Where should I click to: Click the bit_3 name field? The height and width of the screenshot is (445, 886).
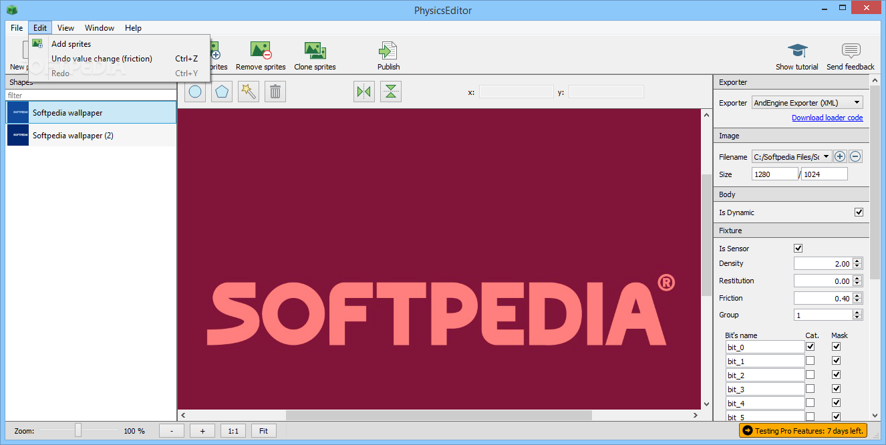pyautogui.click(x=765, y=390)
